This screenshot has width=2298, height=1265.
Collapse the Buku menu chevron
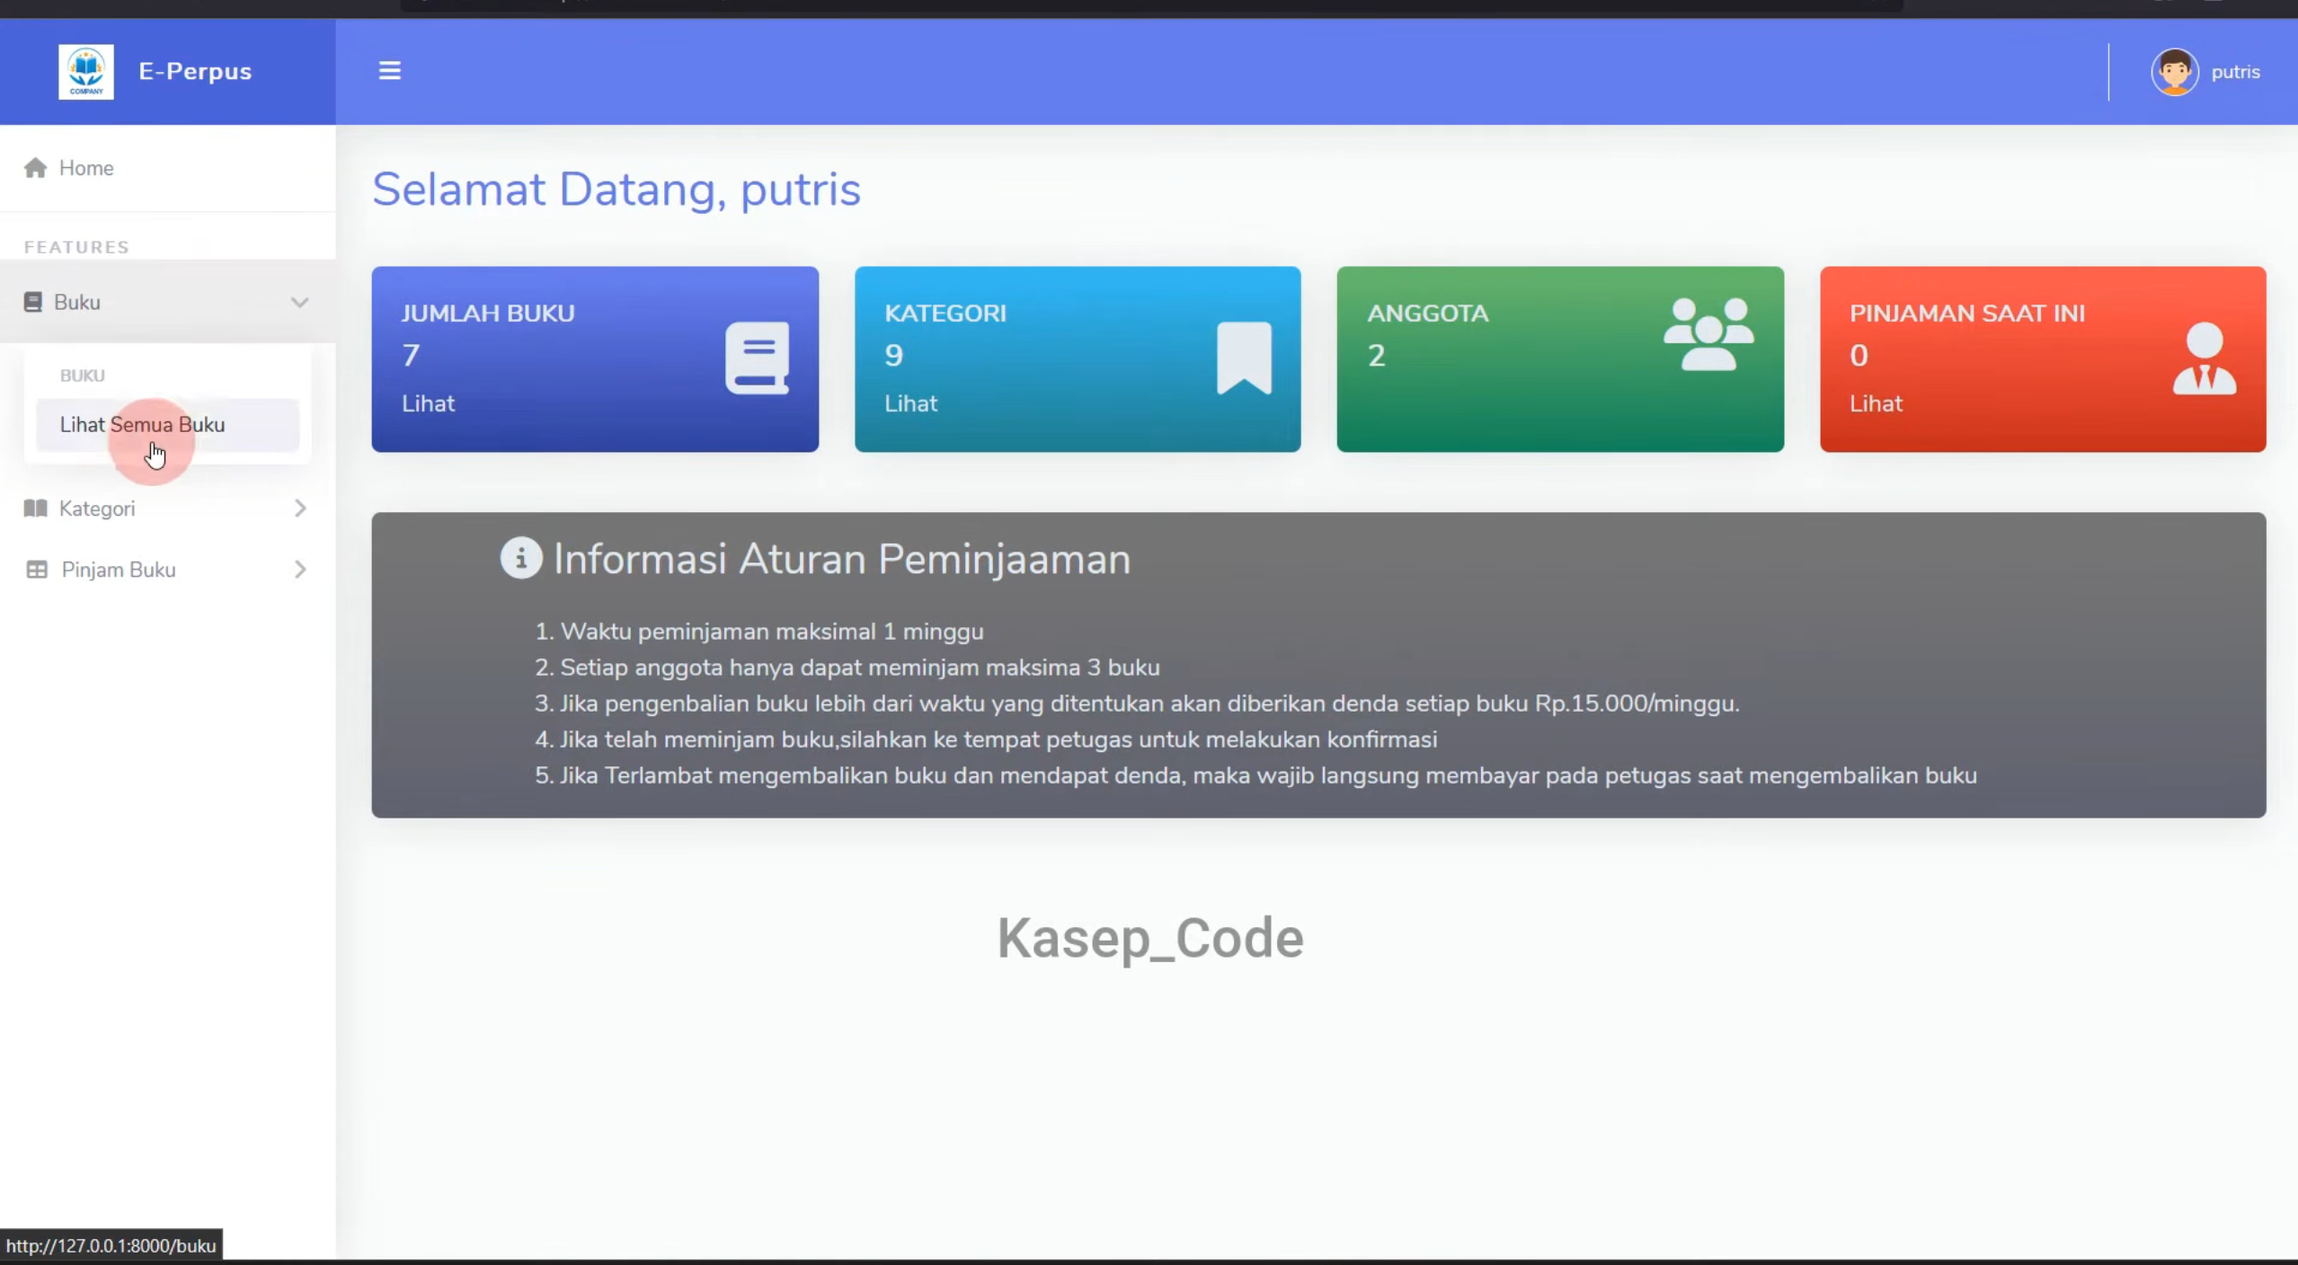(x=299, y=303)
